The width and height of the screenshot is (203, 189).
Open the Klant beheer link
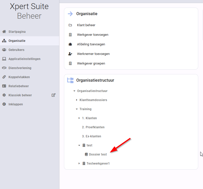(x=86, y=25)
